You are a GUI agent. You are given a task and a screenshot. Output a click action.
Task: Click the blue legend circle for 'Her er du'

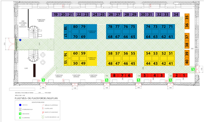20,105
